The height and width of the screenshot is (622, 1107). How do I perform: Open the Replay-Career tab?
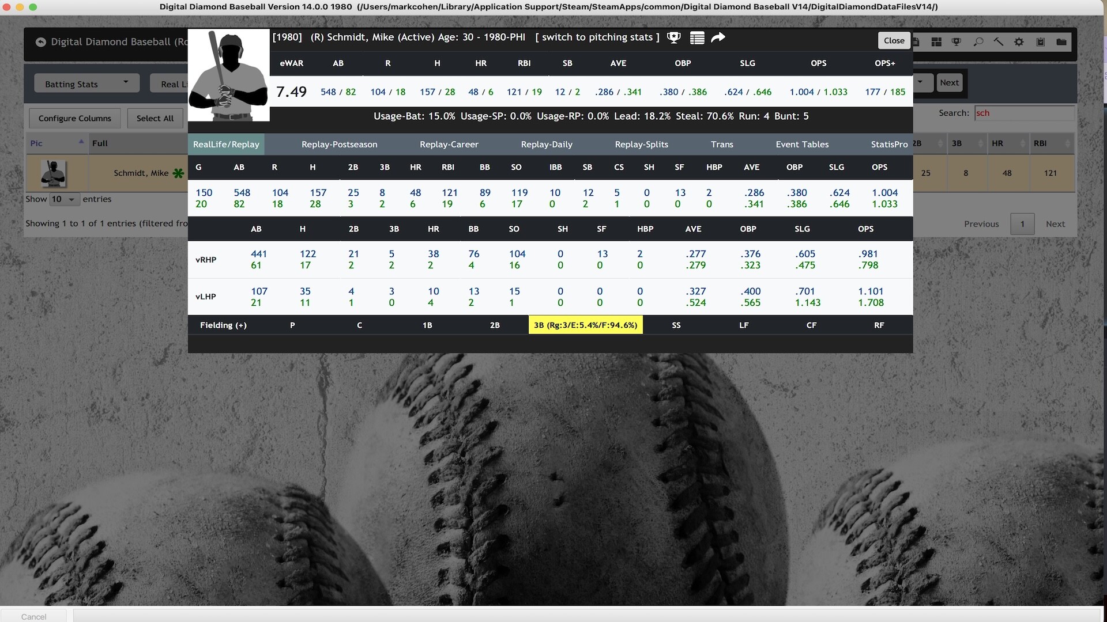(449, 145)
